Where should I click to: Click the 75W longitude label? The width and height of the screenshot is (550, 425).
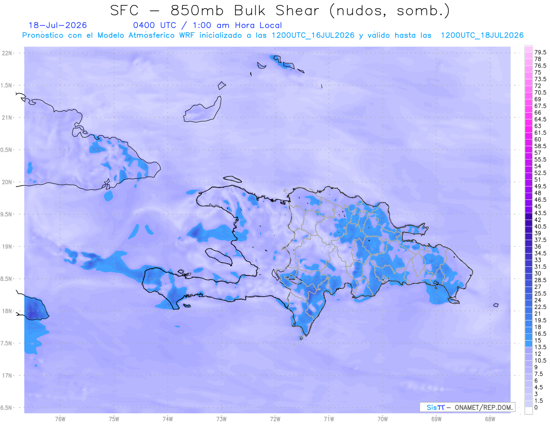click(114, 419)
